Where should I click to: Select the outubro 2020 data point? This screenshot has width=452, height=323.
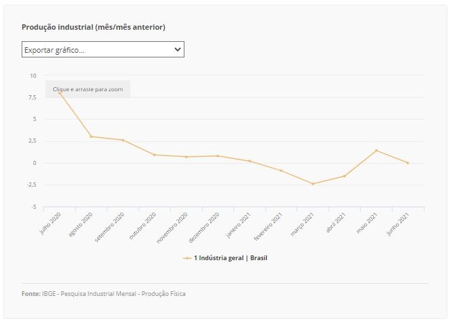(x=155, y=155)
